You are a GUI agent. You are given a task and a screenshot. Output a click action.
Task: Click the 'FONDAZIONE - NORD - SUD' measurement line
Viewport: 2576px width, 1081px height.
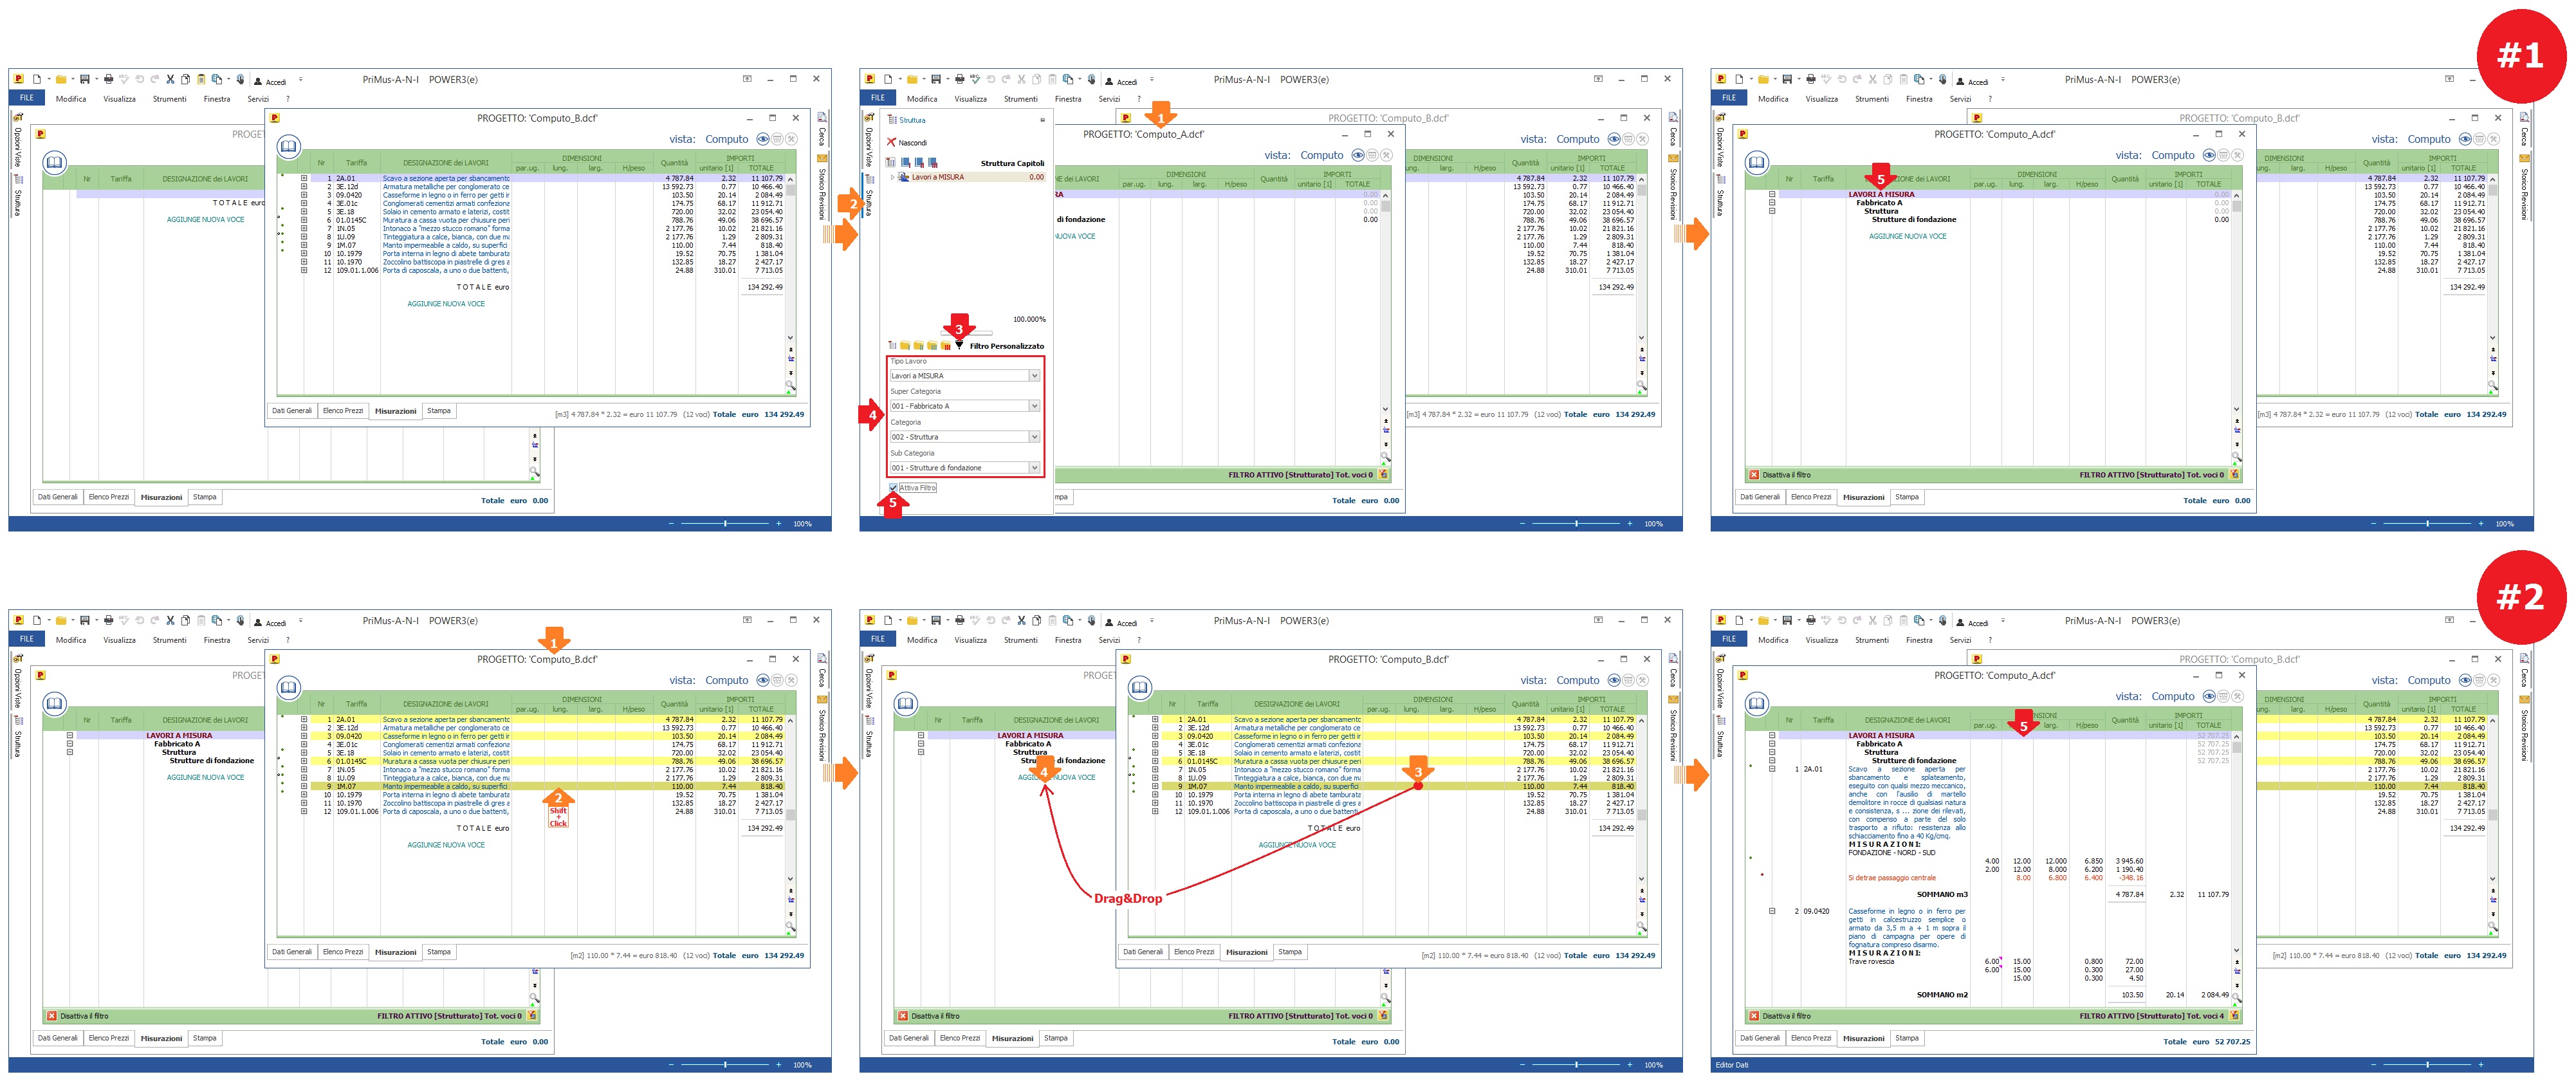coord(1892,853)
